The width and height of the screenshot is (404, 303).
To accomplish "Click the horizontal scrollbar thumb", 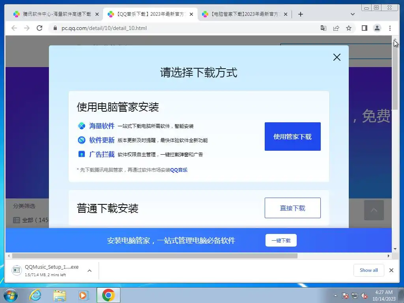I will click(x=155, y=256).
